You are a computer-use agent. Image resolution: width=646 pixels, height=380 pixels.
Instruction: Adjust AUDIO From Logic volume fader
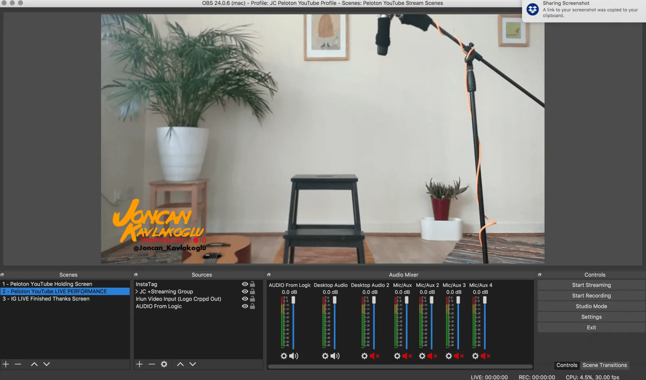293,300
